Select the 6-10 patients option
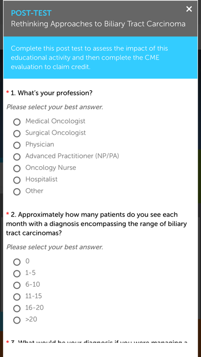The width and height of the screenshot is (201, 357). 17,285
